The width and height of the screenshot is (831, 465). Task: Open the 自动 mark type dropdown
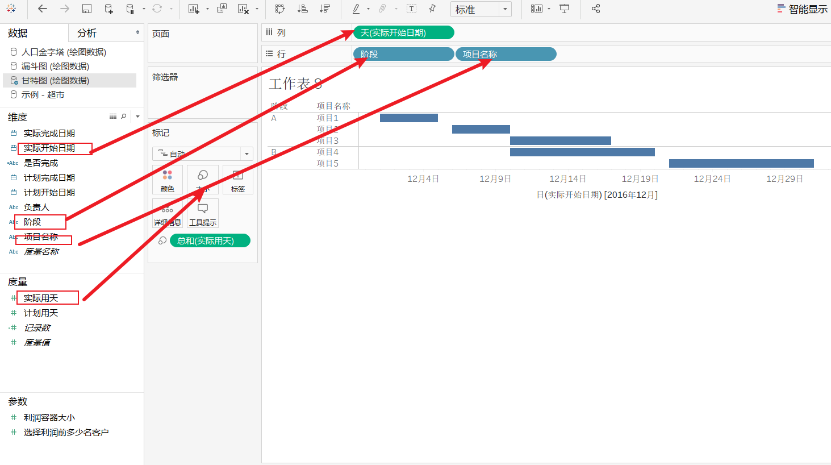(x=202, y=153)
